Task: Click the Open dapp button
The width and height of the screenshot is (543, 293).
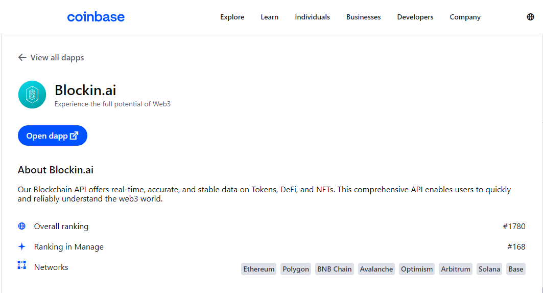Action: pos(52,136)
